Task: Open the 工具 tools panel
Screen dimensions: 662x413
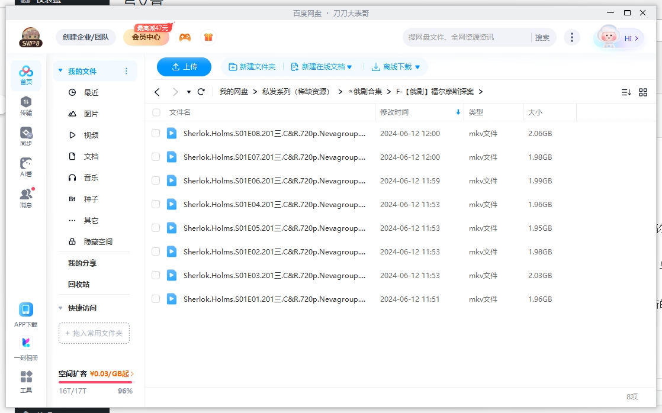Action: [x=25, y=380]
